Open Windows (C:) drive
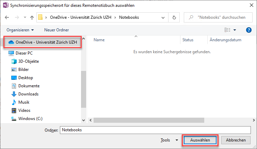The height and width of the screenshot is (149, 257). [30, 119]
